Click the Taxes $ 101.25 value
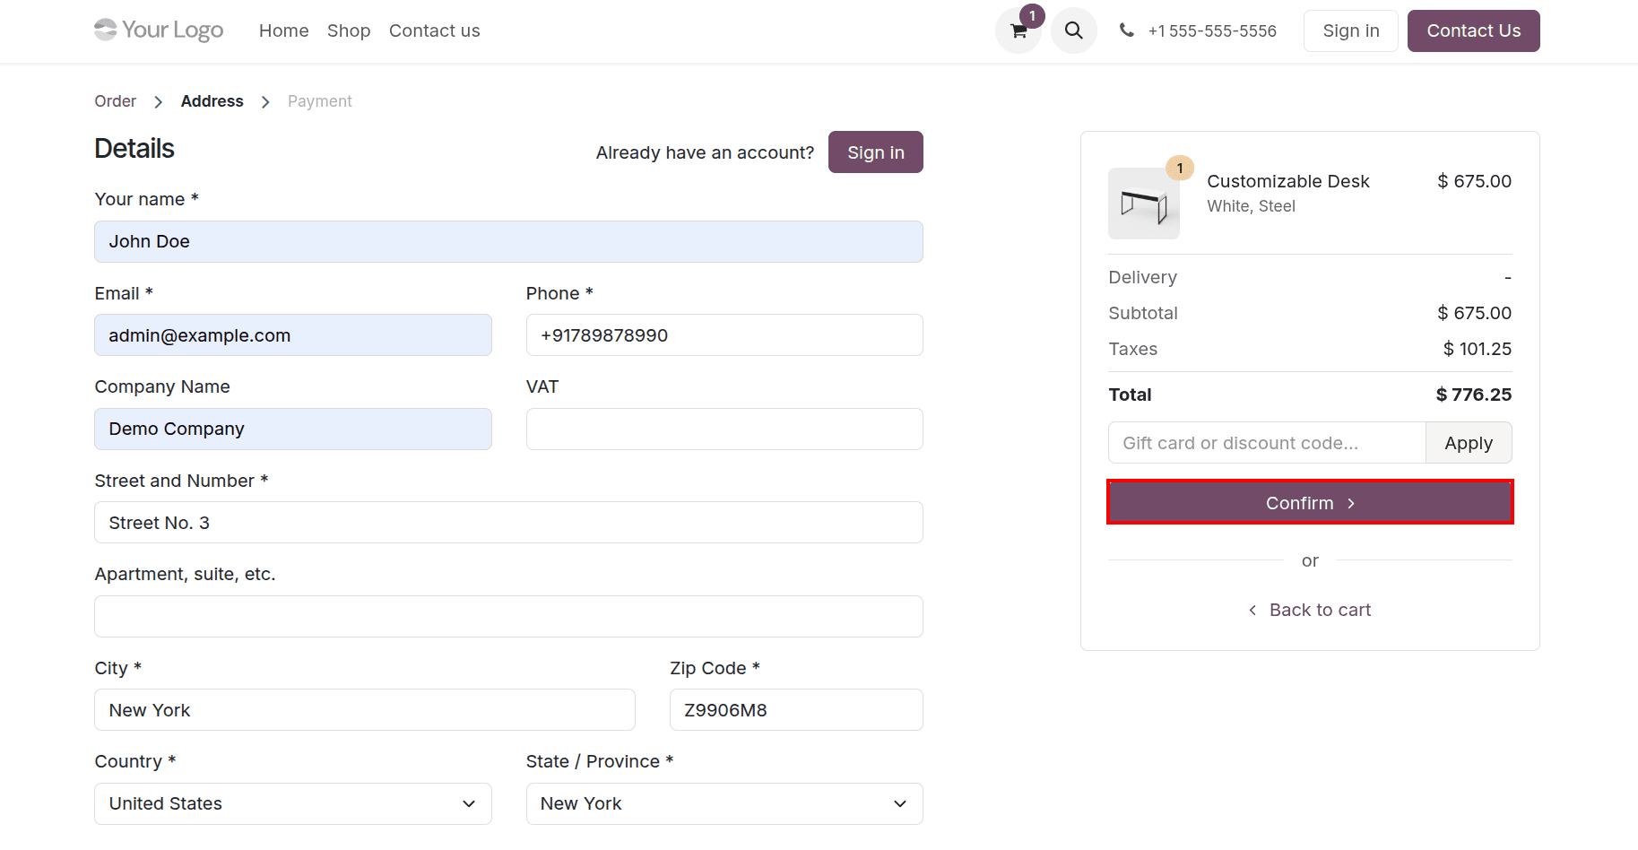Viewport: 1638px width, 850px height. [1477, 349]
